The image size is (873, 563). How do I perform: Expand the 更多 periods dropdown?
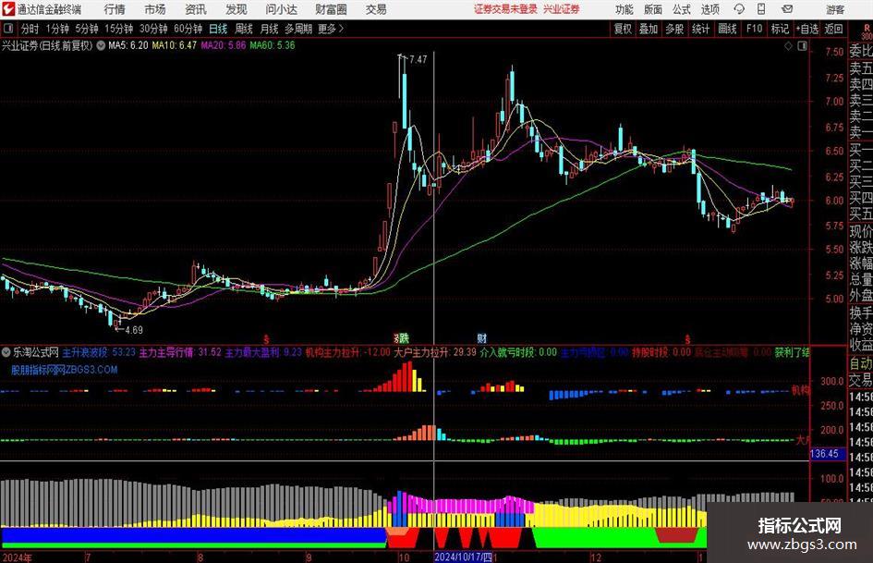click(x=331, y=29)
